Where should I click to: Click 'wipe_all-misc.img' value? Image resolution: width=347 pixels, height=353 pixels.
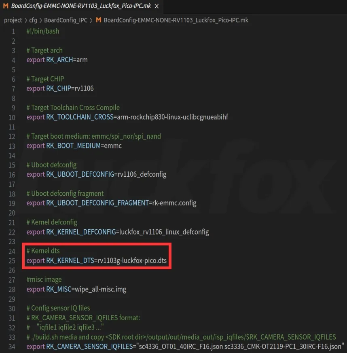pyautogui.click(x=100, y=289)
